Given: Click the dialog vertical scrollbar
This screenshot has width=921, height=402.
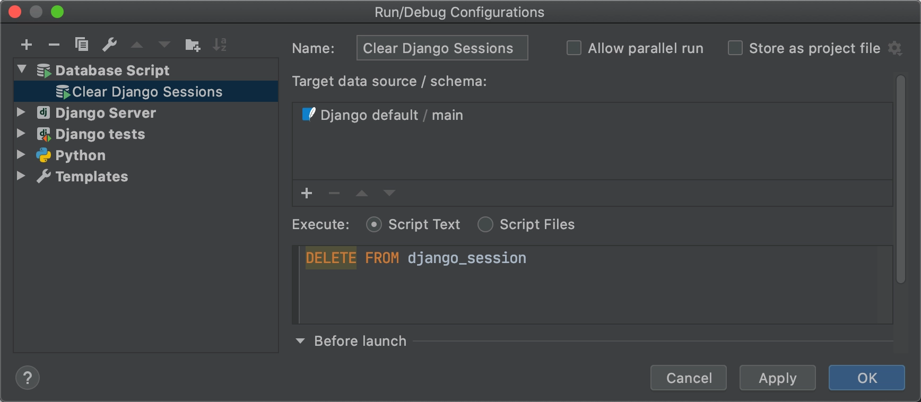Looking at the screenshot, I should [x=900, y=179].
